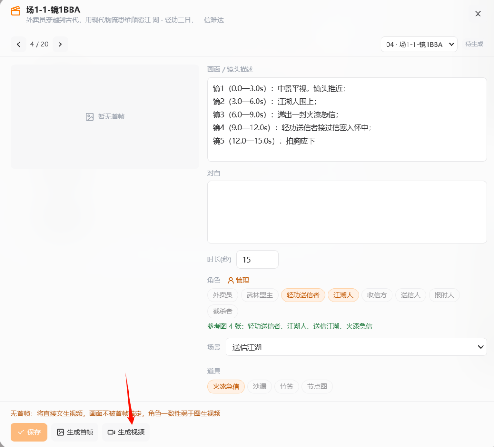
Task: Click the 4 / 20 shot counter
Action: pos(39,44)
